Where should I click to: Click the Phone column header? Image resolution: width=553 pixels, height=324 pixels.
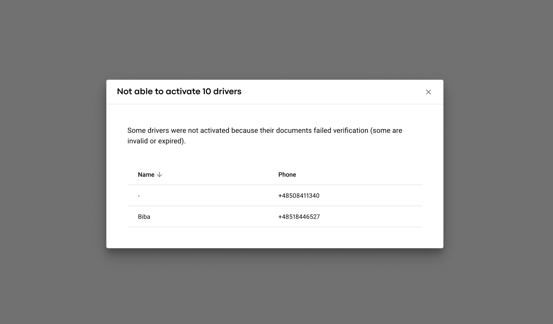(287, 175)
